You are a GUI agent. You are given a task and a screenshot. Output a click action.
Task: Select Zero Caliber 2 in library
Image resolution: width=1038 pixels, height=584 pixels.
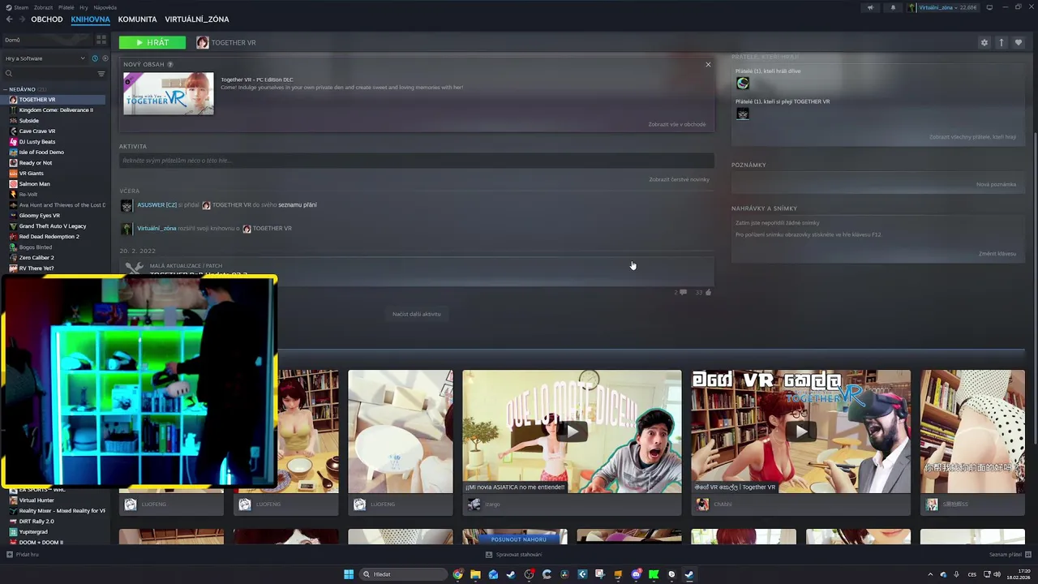[36, 257]
